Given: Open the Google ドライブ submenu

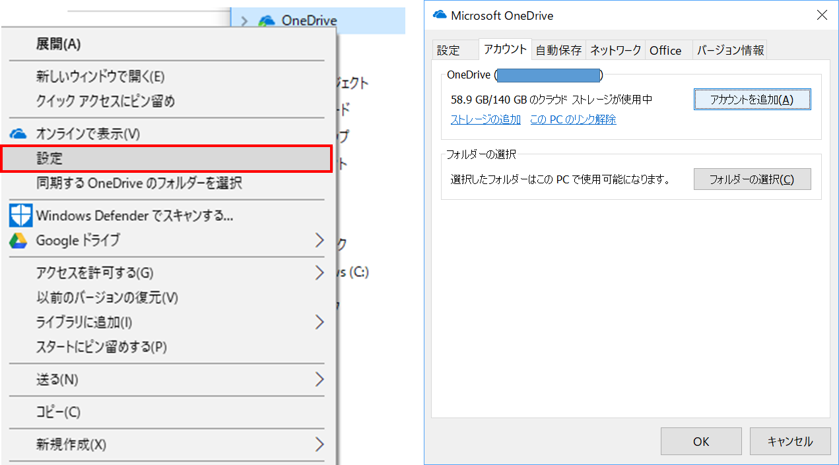Looking at the screenshot, I should coord(166,241).
